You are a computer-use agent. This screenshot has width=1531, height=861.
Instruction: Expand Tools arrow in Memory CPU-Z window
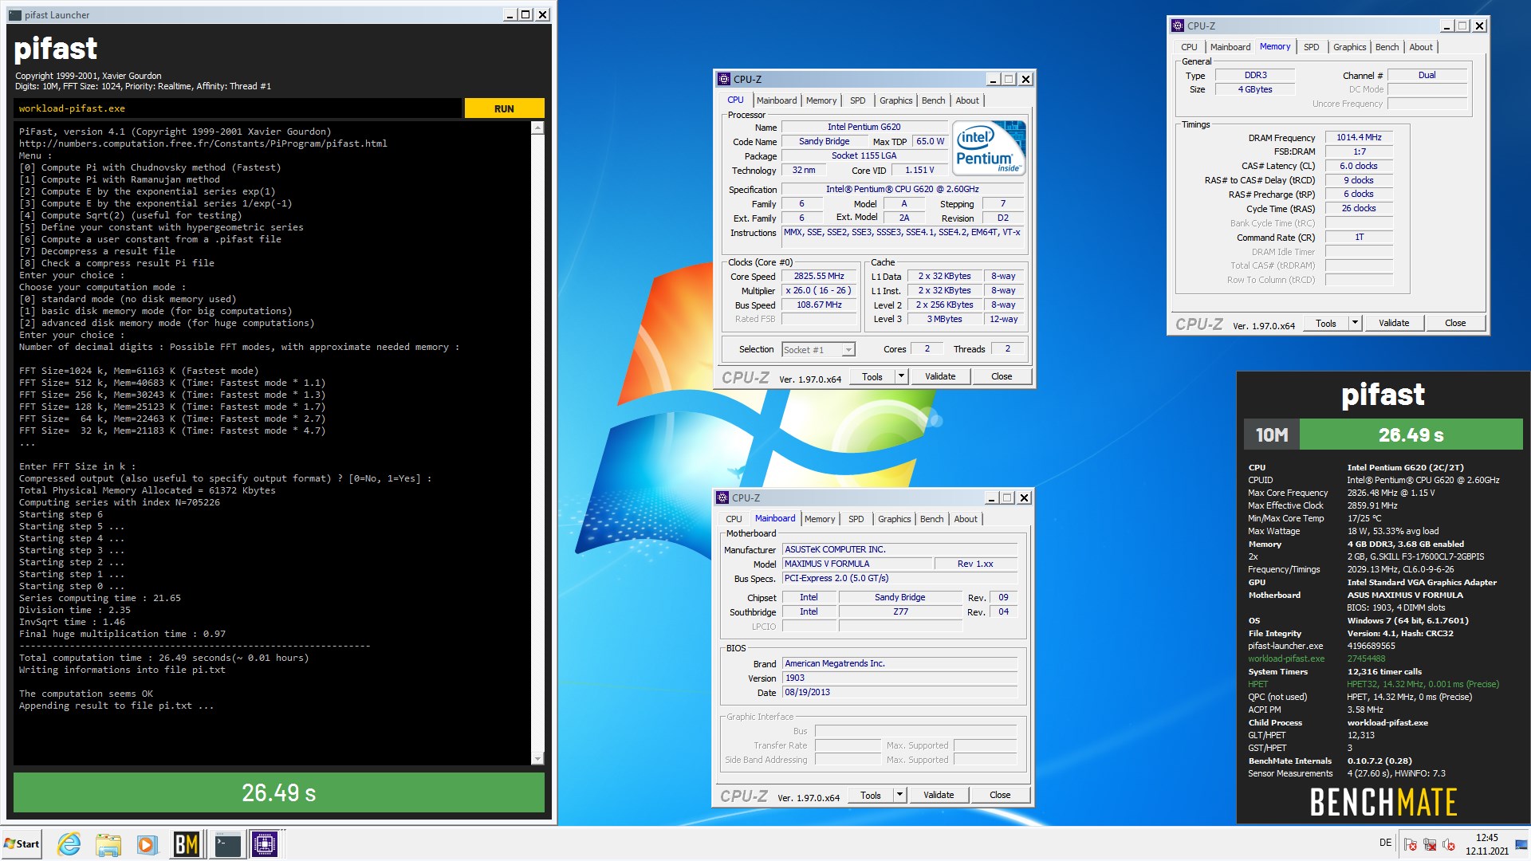pyautogui.click(x=1355, y=323)
